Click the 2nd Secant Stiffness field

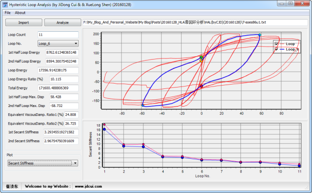pos(61,141)
